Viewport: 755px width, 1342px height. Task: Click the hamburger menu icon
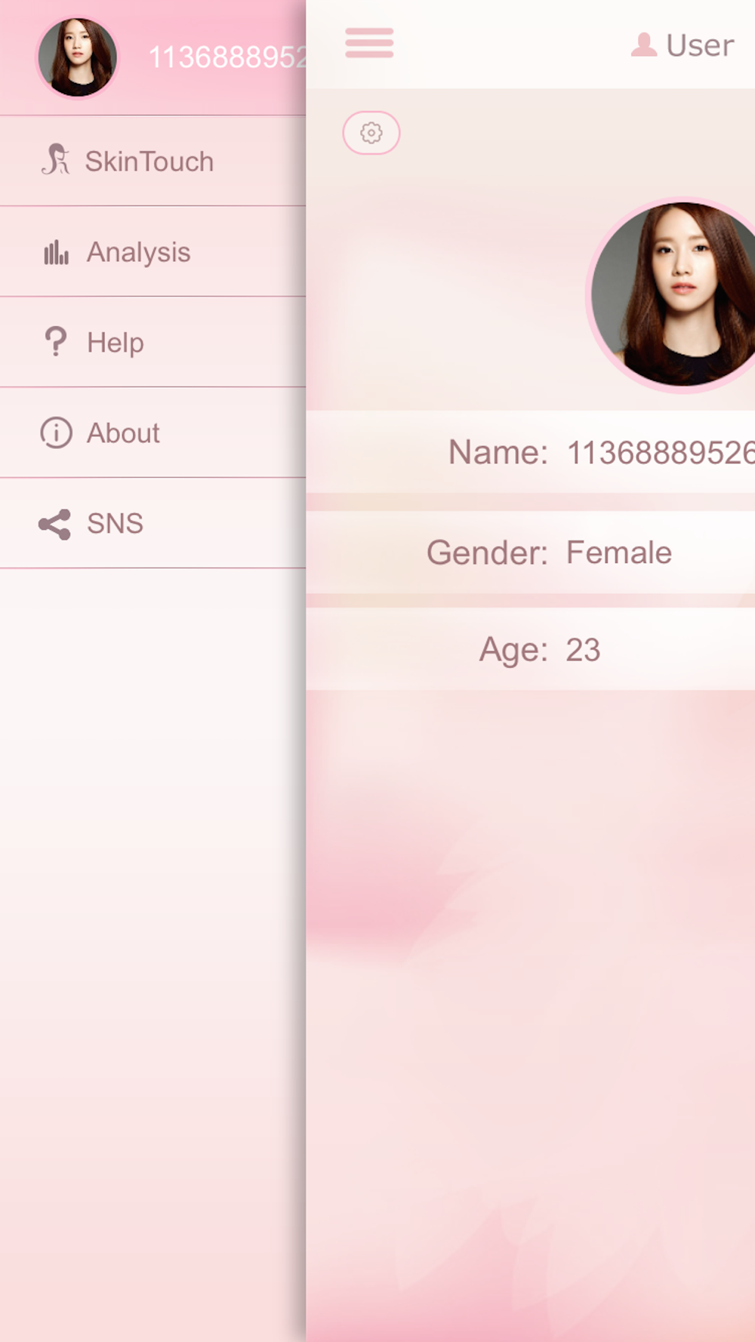tap(369, 43)
